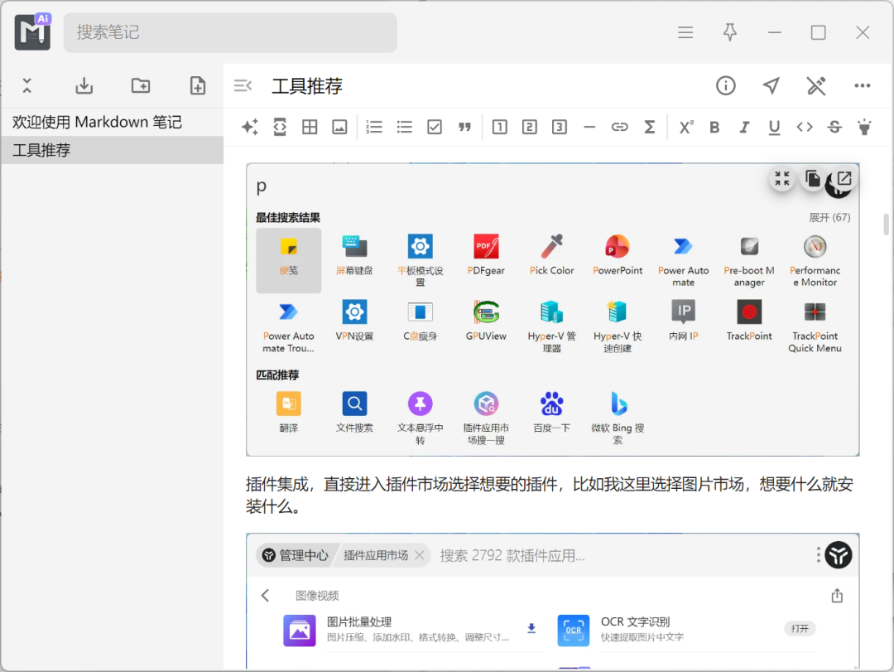Close the 插件应用市场 tab
Image resolution: width=894 pixels, height=672 pixels.
tap(420, 555)
